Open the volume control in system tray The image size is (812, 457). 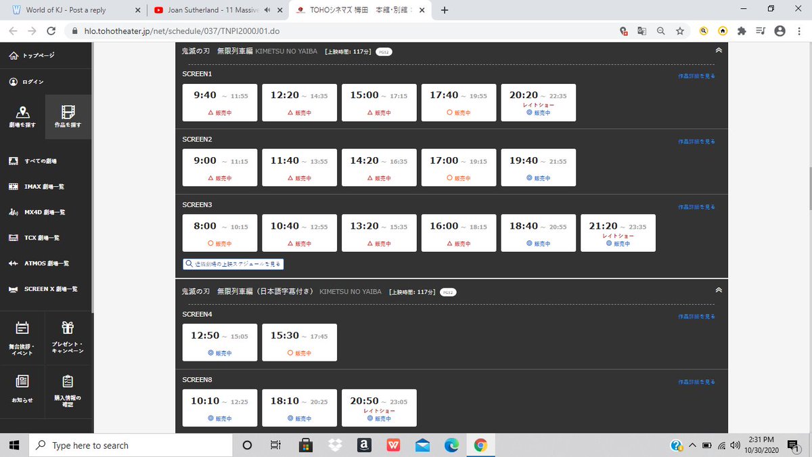(736, 445)
